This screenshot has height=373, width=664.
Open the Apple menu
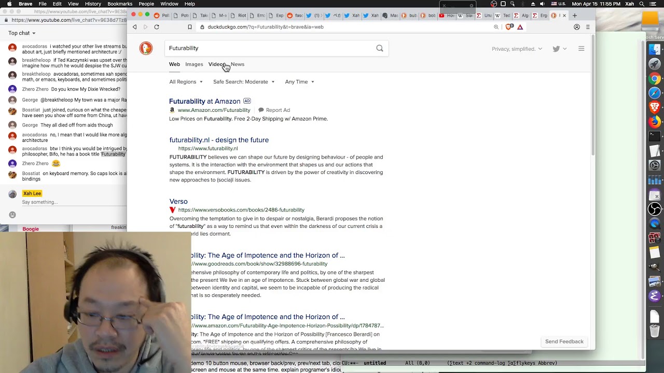9,4
